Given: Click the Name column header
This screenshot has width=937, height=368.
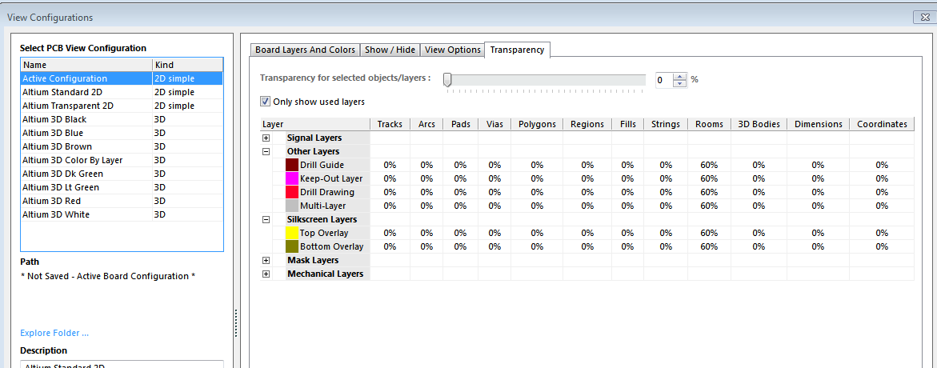Looking at the screenshot, I should click(86, 65).
